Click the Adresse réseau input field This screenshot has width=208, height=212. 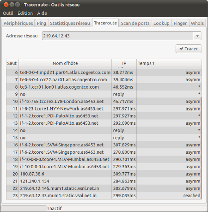click(117, 36)
